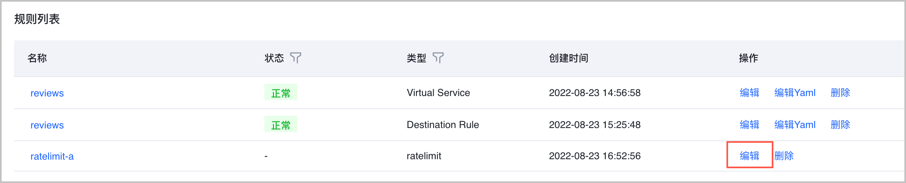Click 编辑Yaml for the Virtual Service rule

pos(795,93)
